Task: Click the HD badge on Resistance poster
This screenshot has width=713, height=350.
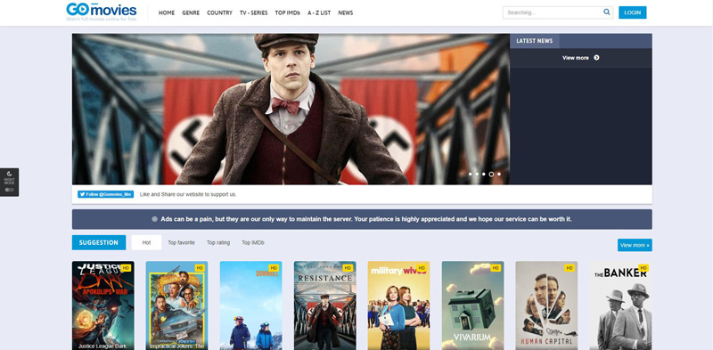Action: click(x=348, y=268)
